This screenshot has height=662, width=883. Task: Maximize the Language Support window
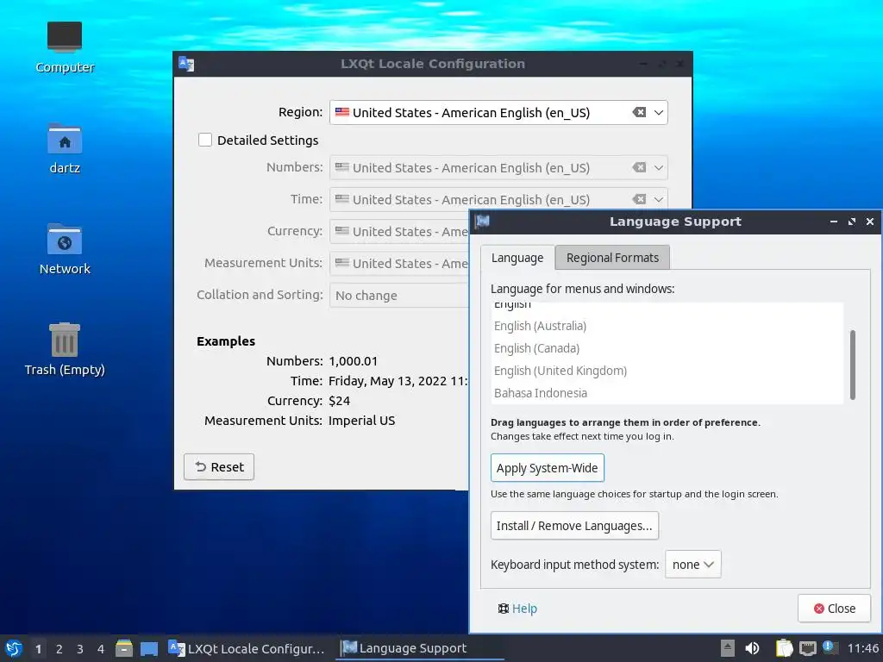point(851,222)
